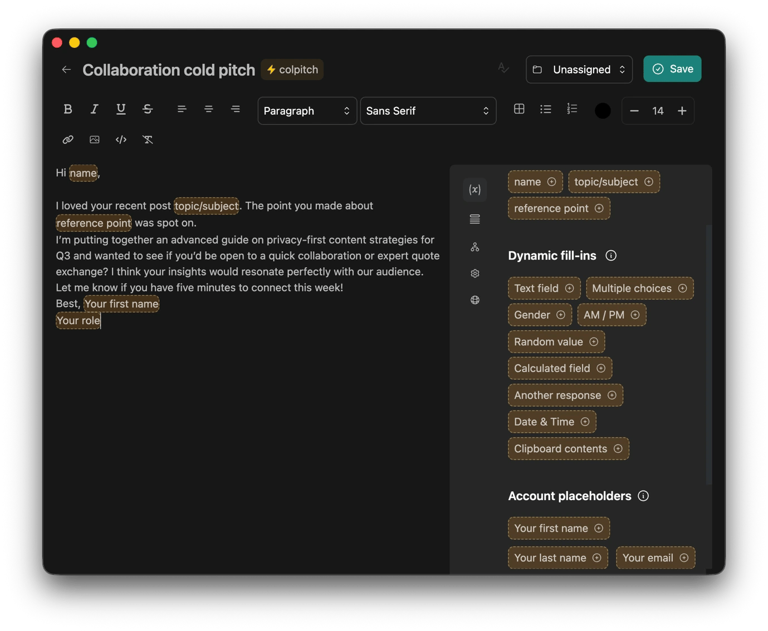Open the text color picker
Image resolution: width=768 pixels, height=631 pixels.
coord(603,111)
